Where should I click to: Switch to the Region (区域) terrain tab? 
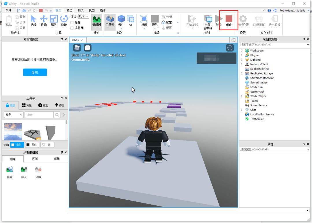35,159
